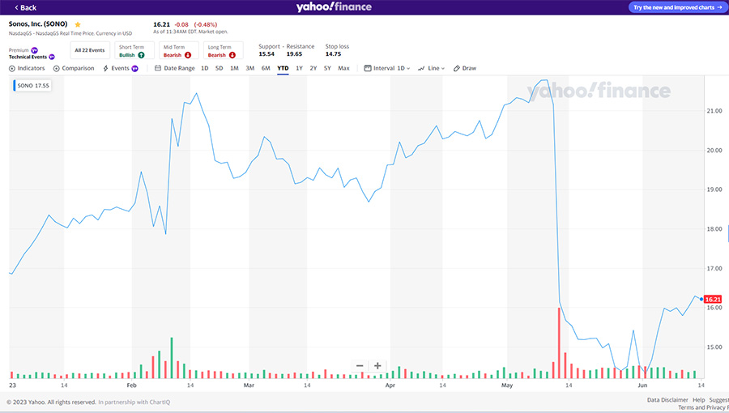The image size is (729, 413).
Task: View Mid Term Bearish event
Action: coord(178,51)
